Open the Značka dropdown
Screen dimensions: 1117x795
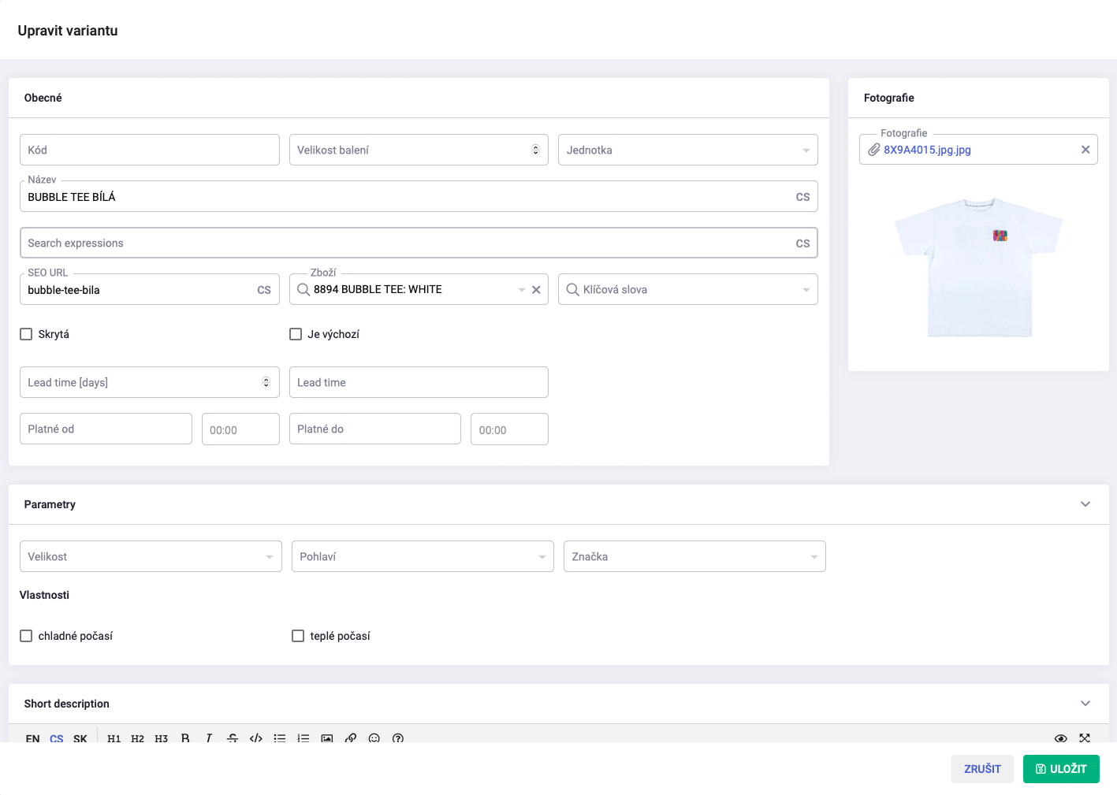694,556
